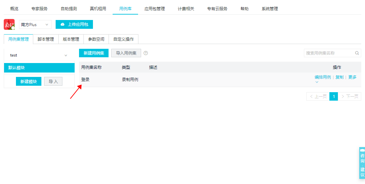Open the 概览 top menu
The width and height of the screenshot is (365, 184).
coord(14,9)
